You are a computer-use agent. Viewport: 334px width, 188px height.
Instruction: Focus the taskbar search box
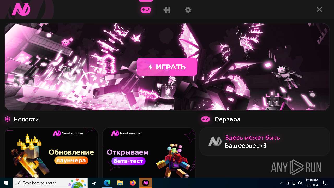[50, 183]
